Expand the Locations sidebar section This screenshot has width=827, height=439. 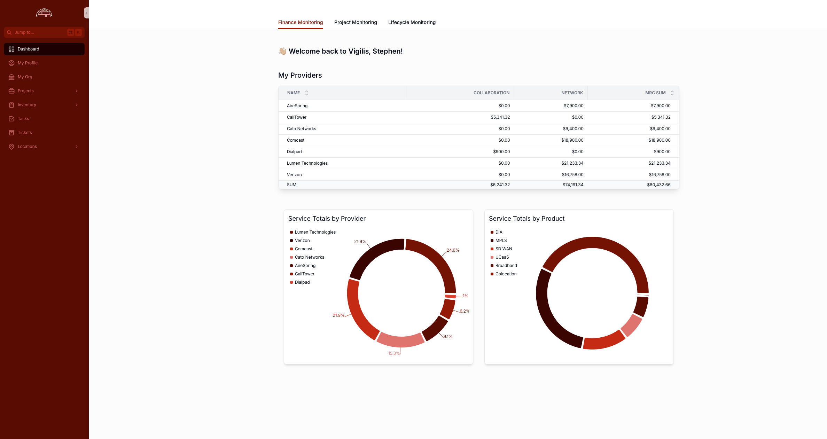pyautogui.click(x=77, y=146)
